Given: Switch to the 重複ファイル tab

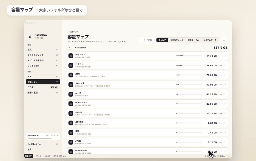Looking at the screenshot, I should point(193,40).
